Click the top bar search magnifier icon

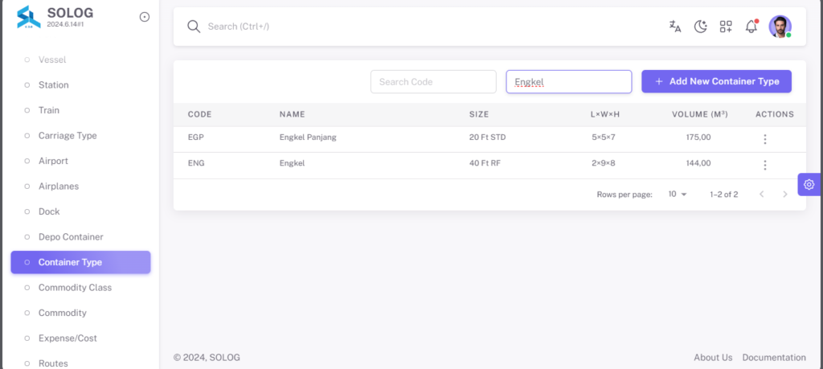point(194,27)
